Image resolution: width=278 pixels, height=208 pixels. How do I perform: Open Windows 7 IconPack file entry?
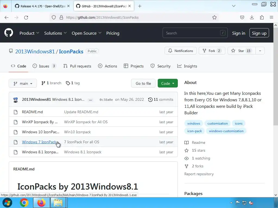(39, 142)
